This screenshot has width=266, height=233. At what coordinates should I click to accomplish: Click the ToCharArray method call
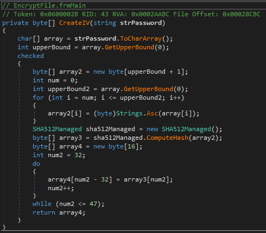click(x=141, y=38)
